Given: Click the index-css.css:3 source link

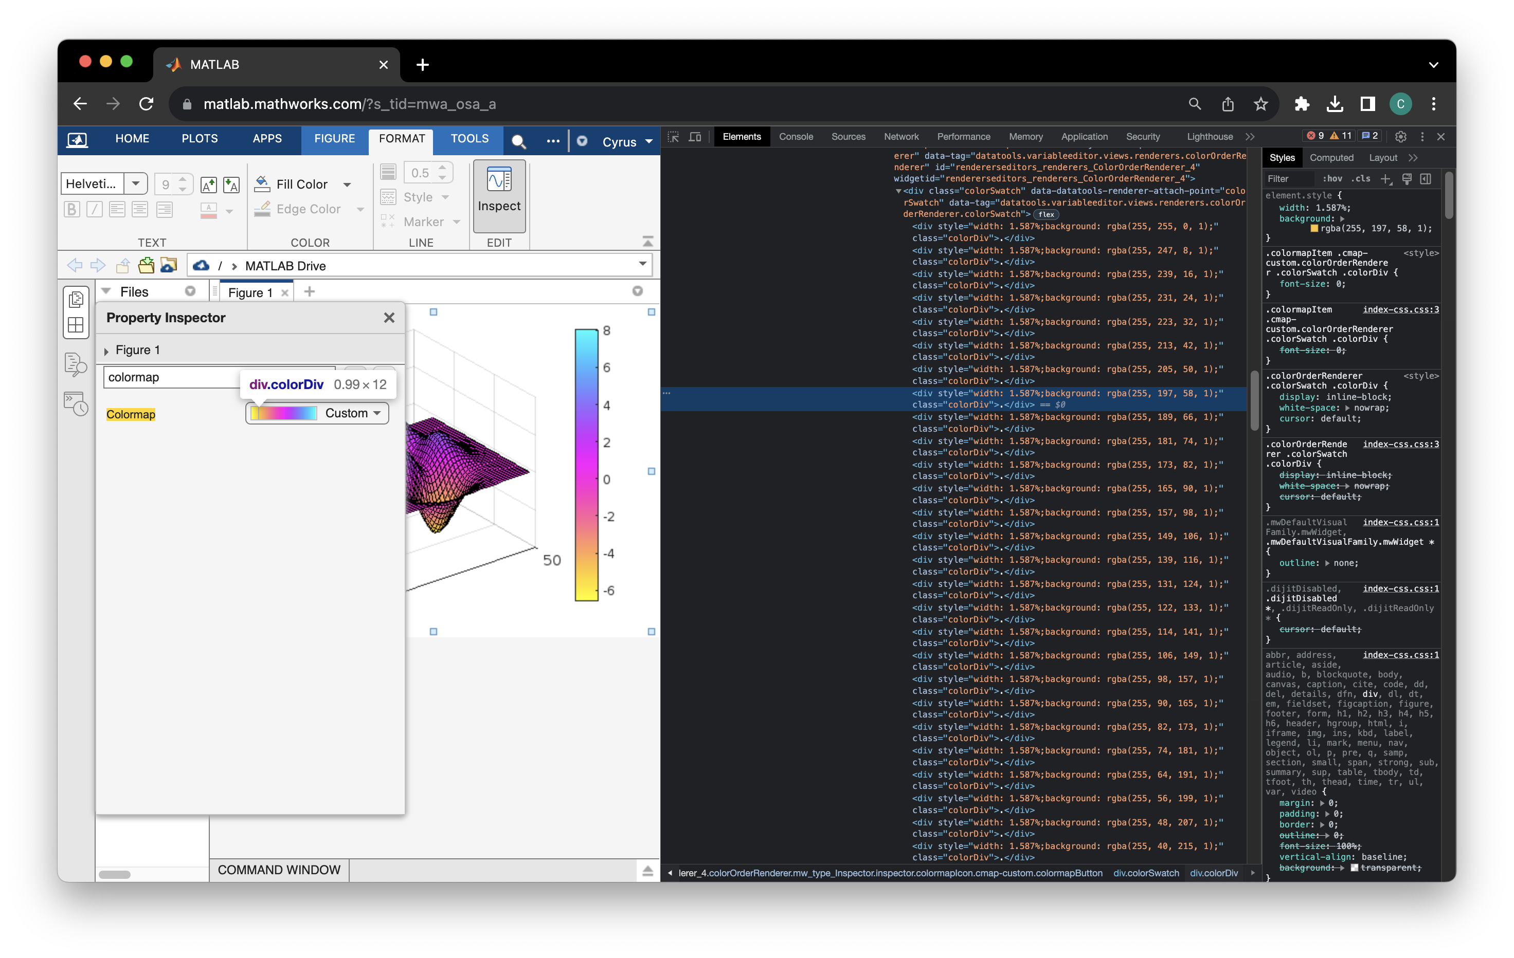Looking at the screenshot, I should 1400,310.
